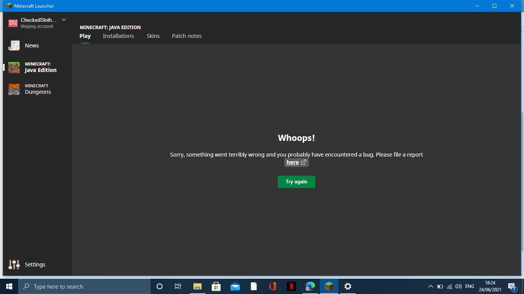This screenshot has height=294, width=524.
Task: Check the battery status icon
Action: (440, 286)
